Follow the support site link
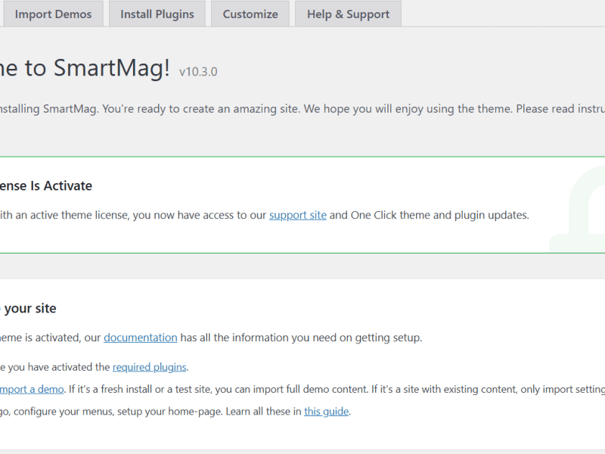 [x=297, y=215]
